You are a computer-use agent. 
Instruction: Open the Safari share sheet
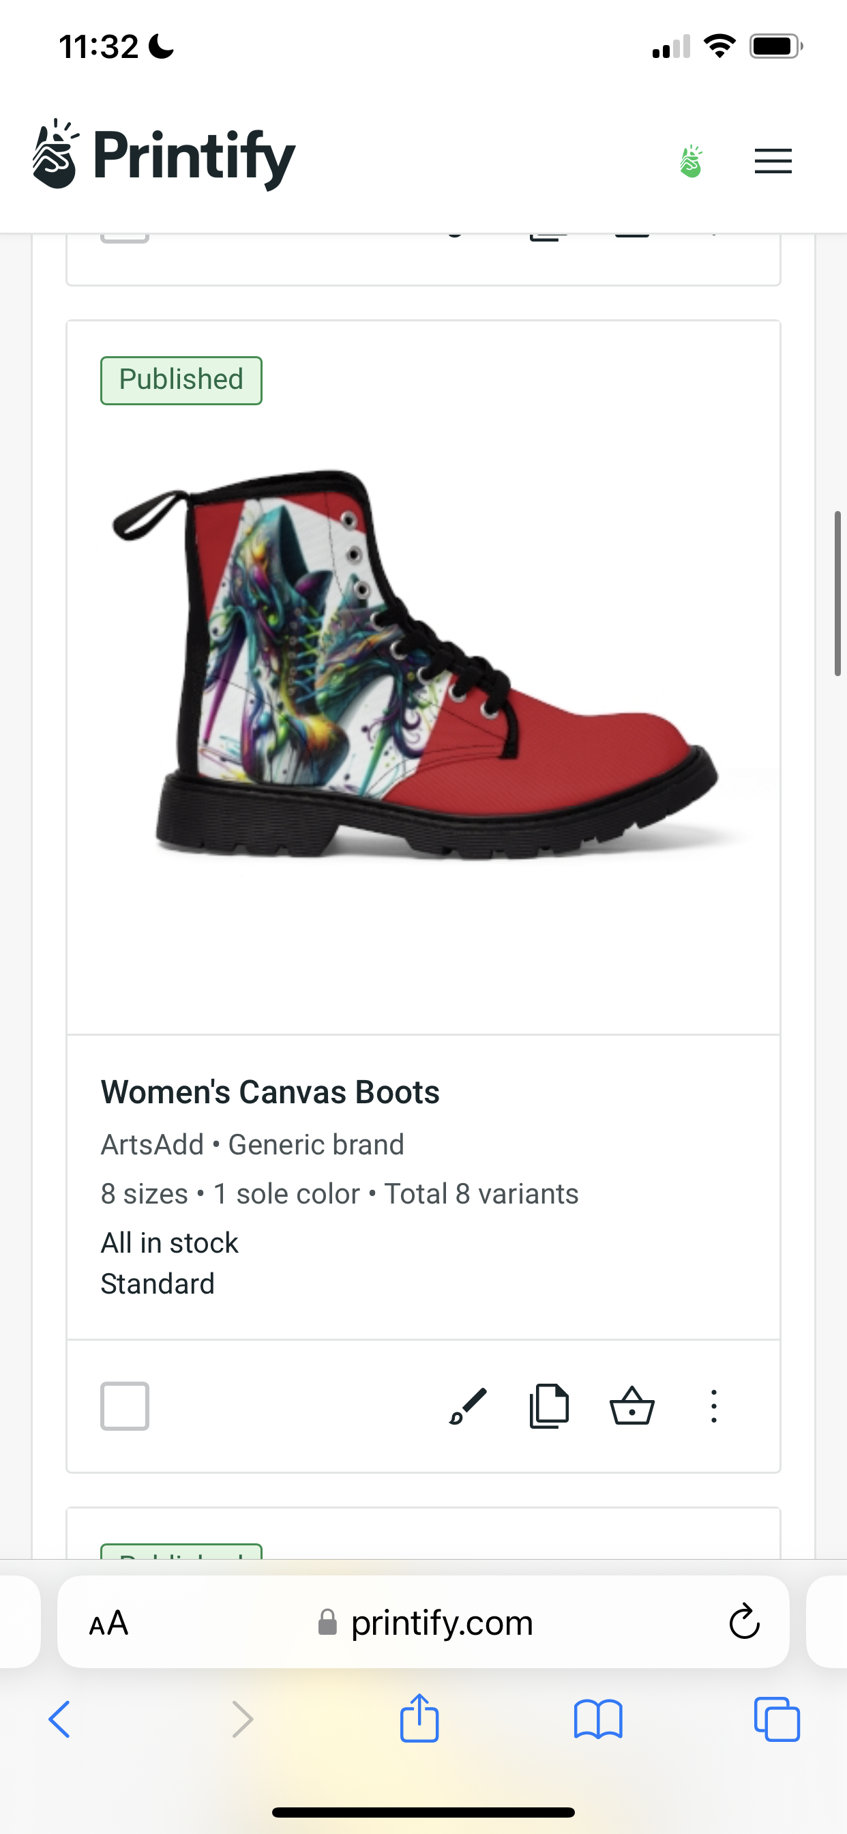point(419,1718)
